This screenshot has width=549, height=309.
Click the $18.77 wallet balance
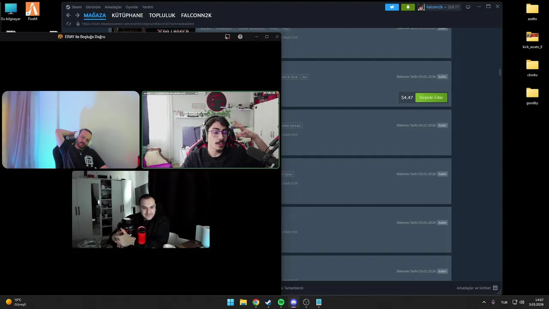coord(453,7)
